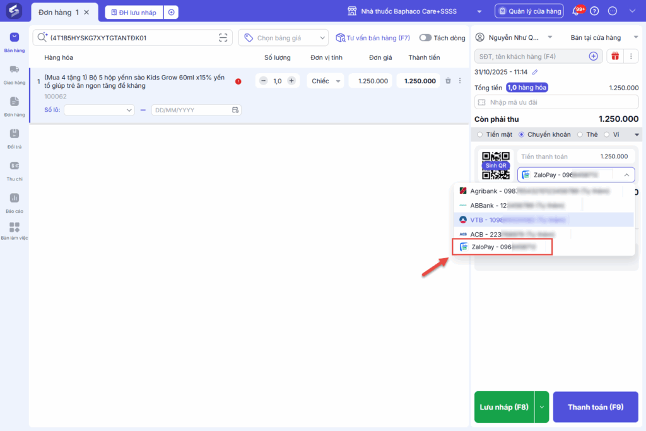Choose the VTB account option
Viewport: 646px width, 431px height.
click(x=544, y=220)
